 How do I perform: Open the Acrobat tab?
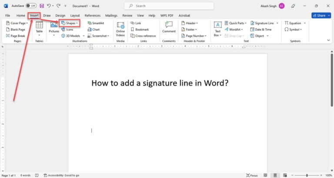pos(184,16)
